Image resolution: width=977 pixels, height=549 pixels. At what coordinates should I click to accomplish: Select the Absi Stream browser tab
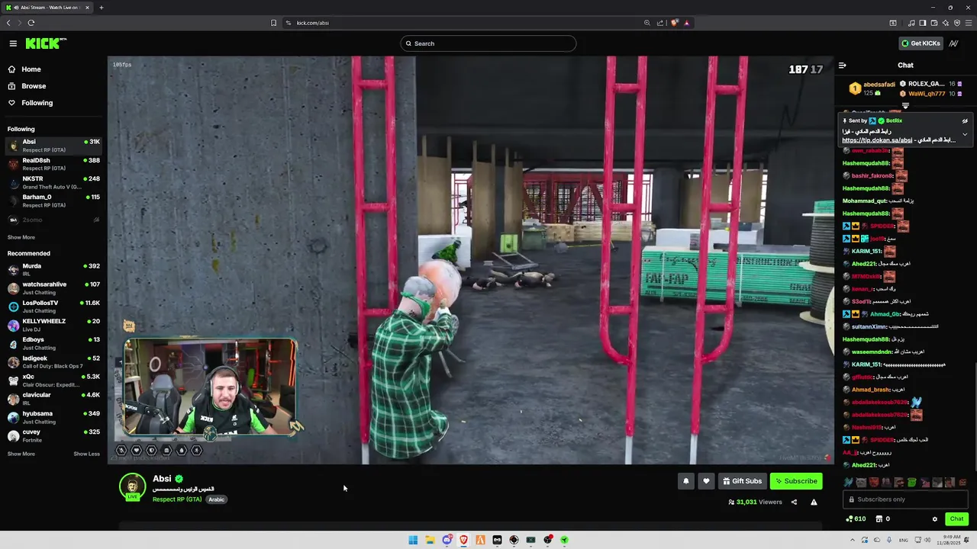pyautogui.click(x=47, y=8)
